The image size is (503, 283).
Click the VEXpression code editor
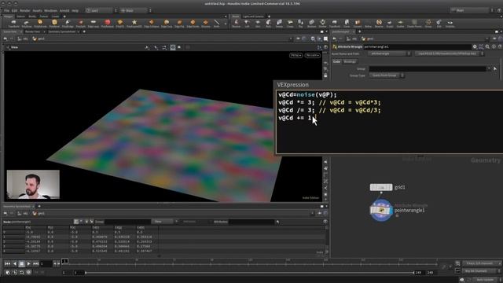pos(390,122)
